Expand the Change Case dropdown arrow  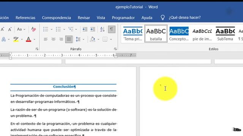(24, 29)
